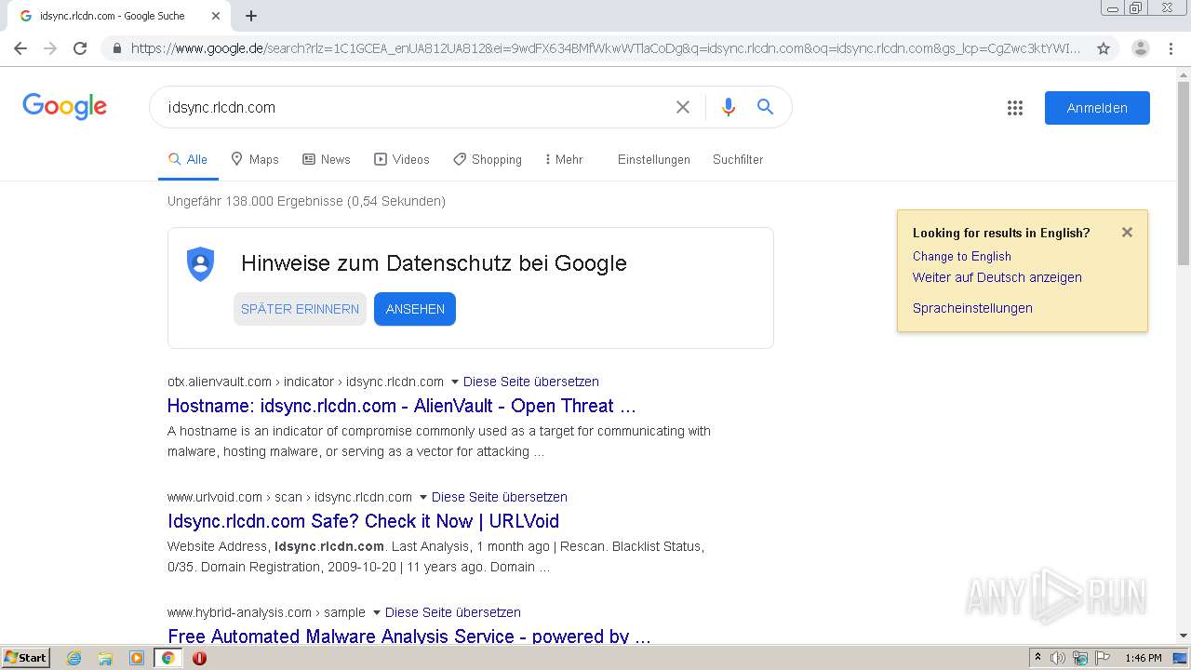Switch to the Shopping tab
This screenshot has height=670, width=1191.
coord(488,159)
